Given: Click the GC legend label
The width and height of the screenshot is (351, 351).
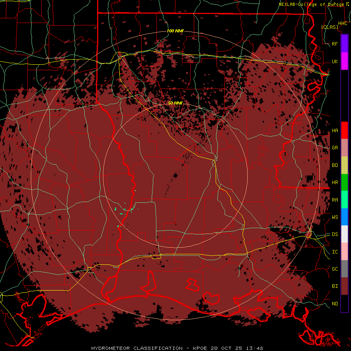Looking at the screenshot, I should (335, 269).
